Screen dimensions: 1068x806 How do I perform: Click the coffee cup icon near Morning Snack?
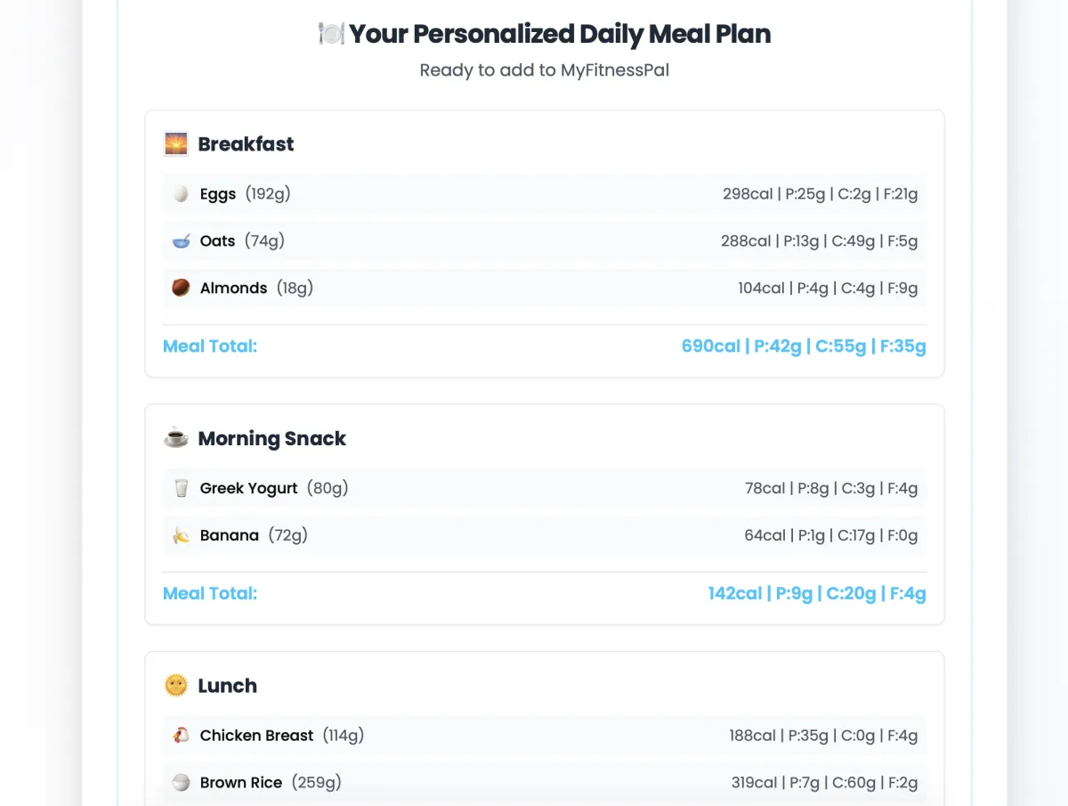[176, 438]
